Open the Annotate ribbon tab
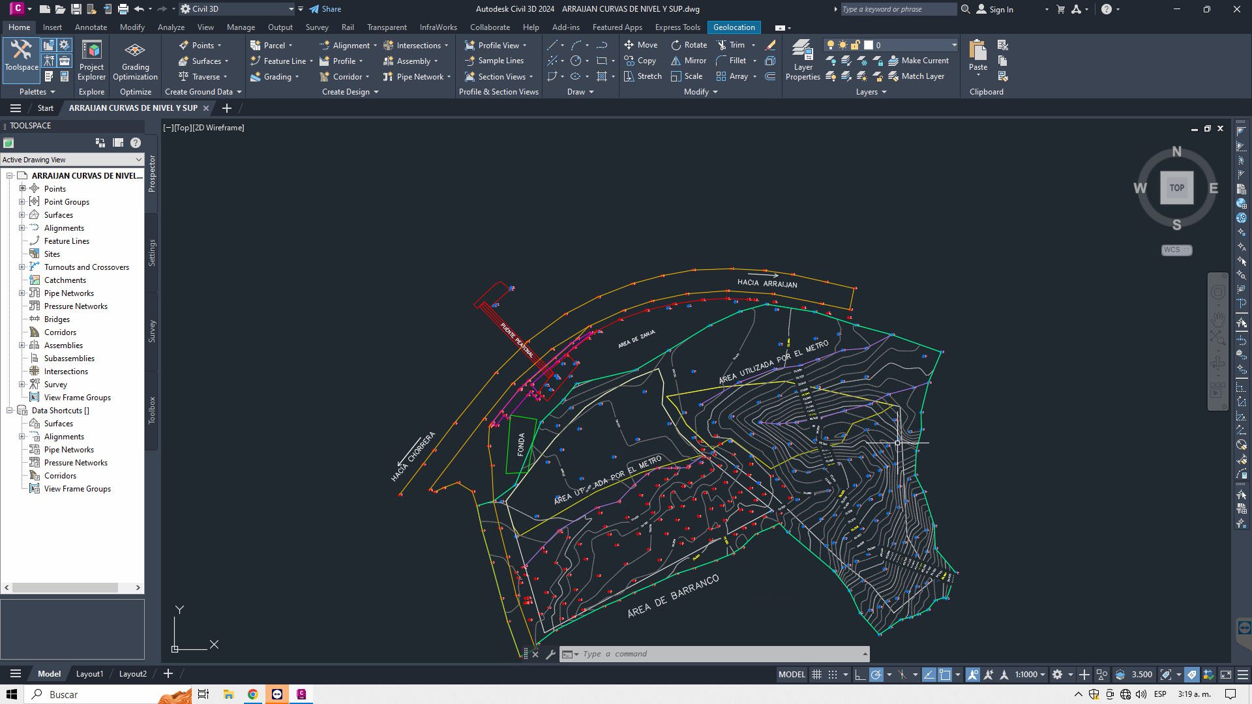 [91, 27]
